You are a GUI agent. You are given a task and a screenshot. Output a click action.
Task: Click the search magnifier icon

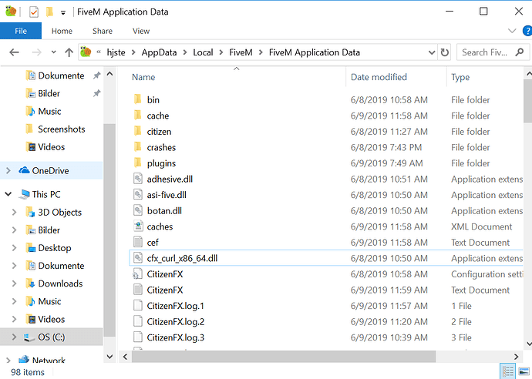[x=520, y=52]
